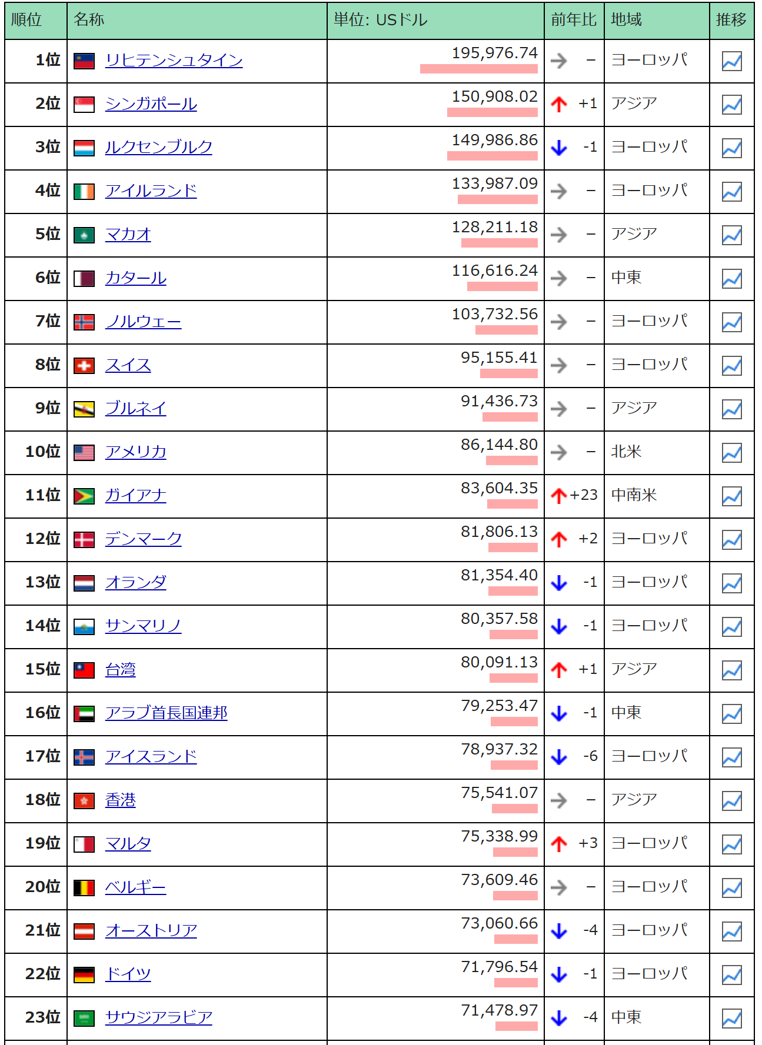Image resolution: width=762 pixels, height=1045 pixels.
Task: Click the Switzerland flag icon
Action: coord(84,366)
